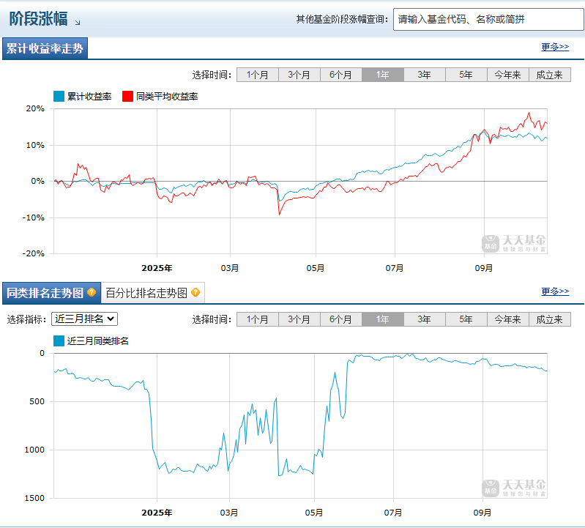This screenshot has width=585, height=528.
Task: Select 3个月 range for return chart
Action: tap(299, 75)
